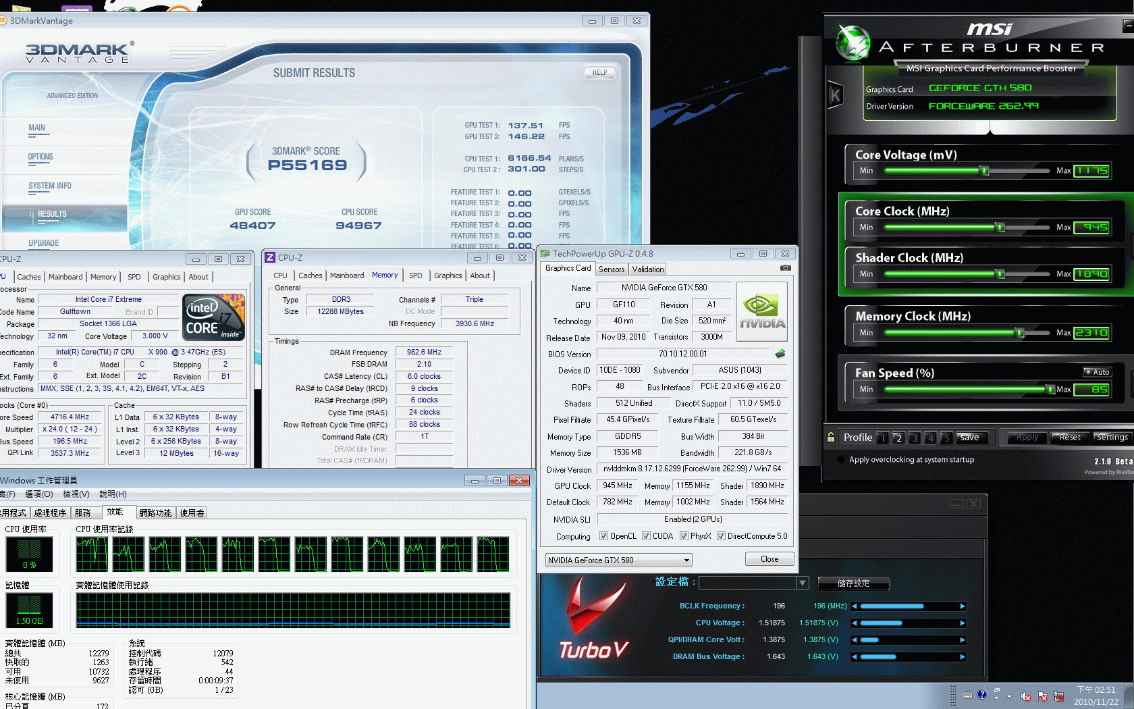This screenshot has height=709, width=1134.
Task: Click the BIOS version save chip icon in GPU-Z
Action: coord(780,353)
